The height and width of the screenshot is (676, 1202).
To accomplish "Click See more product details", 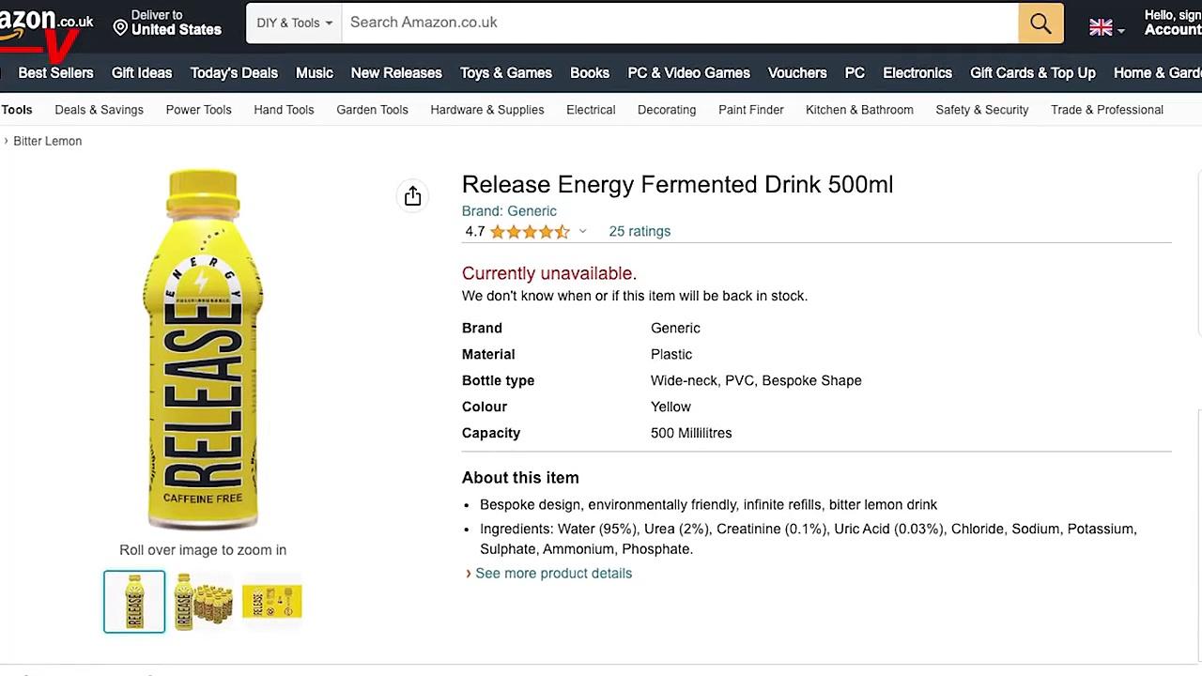I will (x=554, y=573).
